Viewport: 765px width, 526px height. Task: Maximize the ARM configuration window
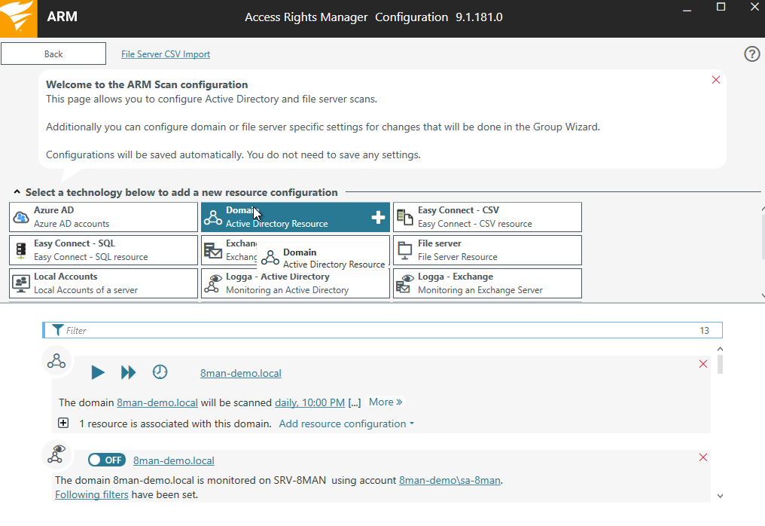721,7
